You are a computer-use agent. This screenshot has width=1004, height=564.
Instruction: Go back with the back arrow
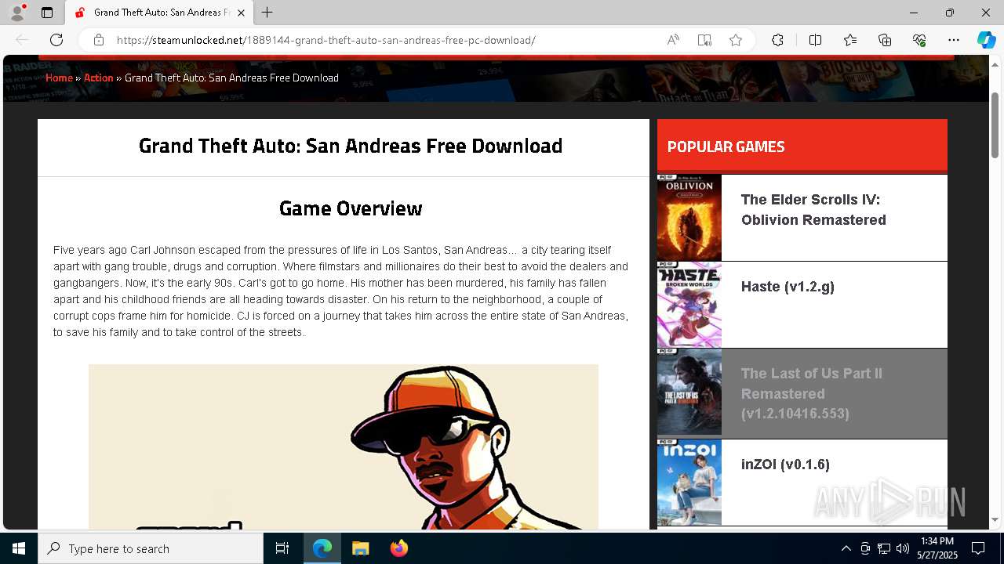(x=22, y=40)
